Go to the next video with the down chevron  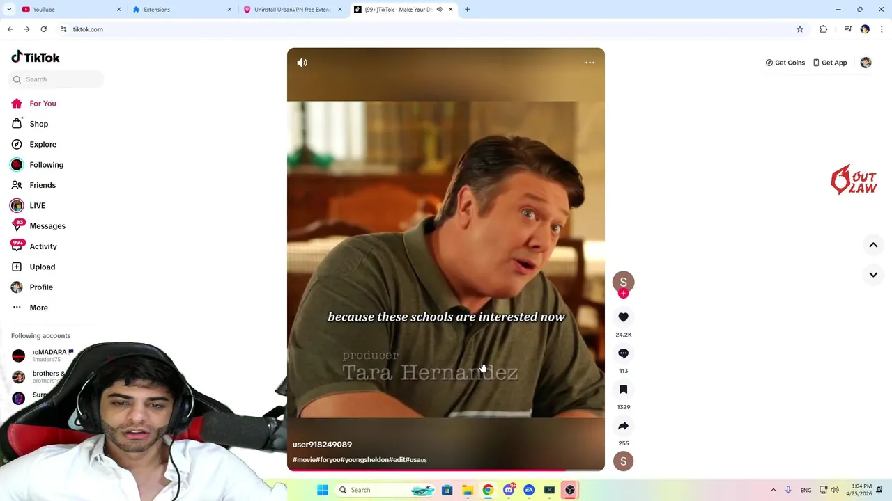tap(873, 275)
